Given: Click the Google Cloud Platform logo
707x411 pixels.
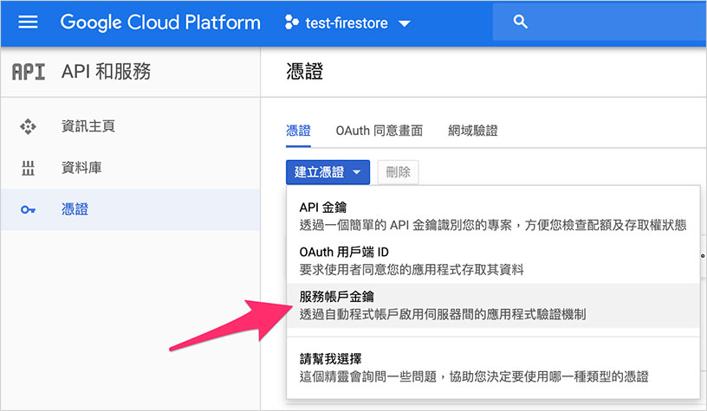Looking at the screenshot, I should tap(160, 22).
